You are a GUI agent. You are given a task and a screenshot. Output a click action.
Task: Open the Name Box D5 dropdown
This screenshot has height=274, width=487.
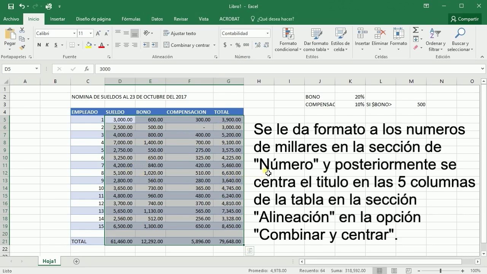(x=37, y=69)
